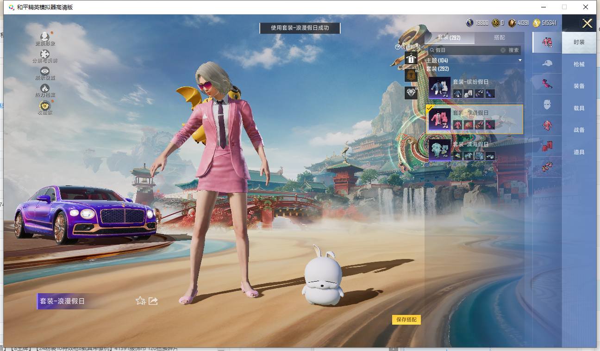The height and width of the screenshot is (351, 600).
Task: Clear the search text with the X icon
Action: (x=503, y=50)
